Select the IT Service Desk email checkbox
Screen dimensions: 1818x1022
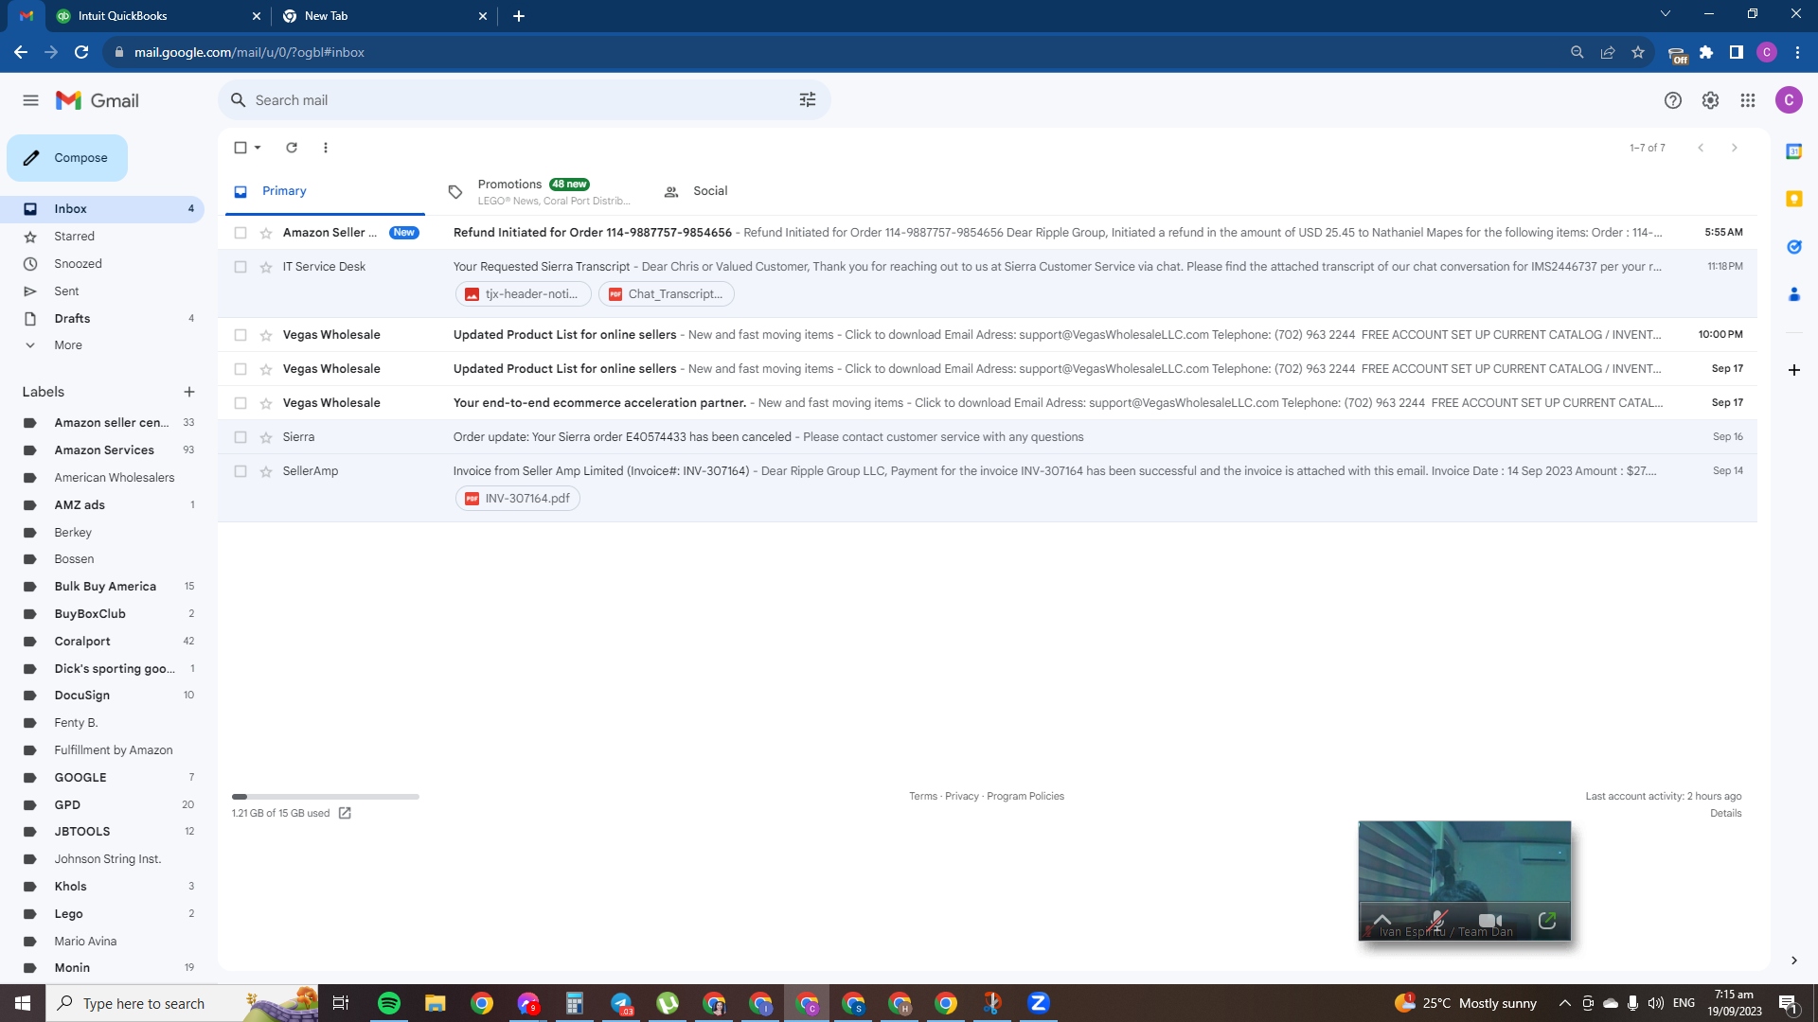pyautogui.click(x=241, y=267)
